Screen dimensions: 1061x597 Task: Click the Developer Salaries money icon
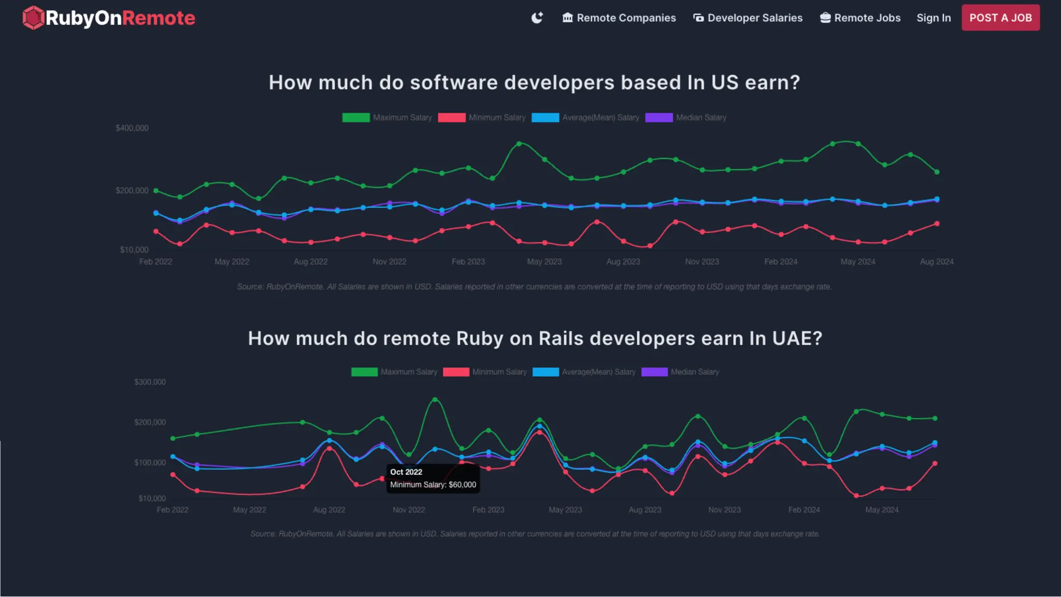click(x=698, y=18)
